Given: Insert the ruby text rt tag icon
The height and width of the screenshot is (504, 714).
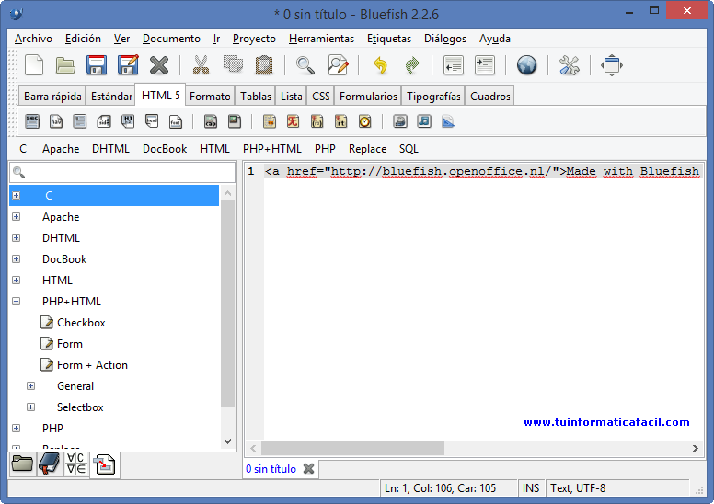Looking at the screenshot, I should coord(340,121).
